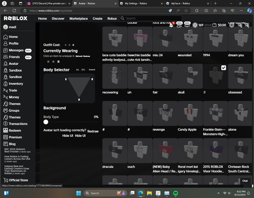Click the Robux balance icon showing 169
Viewport: 254px width, 198px height.
[195, 25]
